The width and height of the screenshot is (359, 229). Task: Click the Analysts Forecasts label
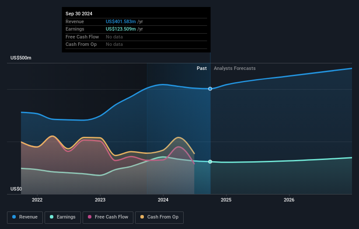235,69
